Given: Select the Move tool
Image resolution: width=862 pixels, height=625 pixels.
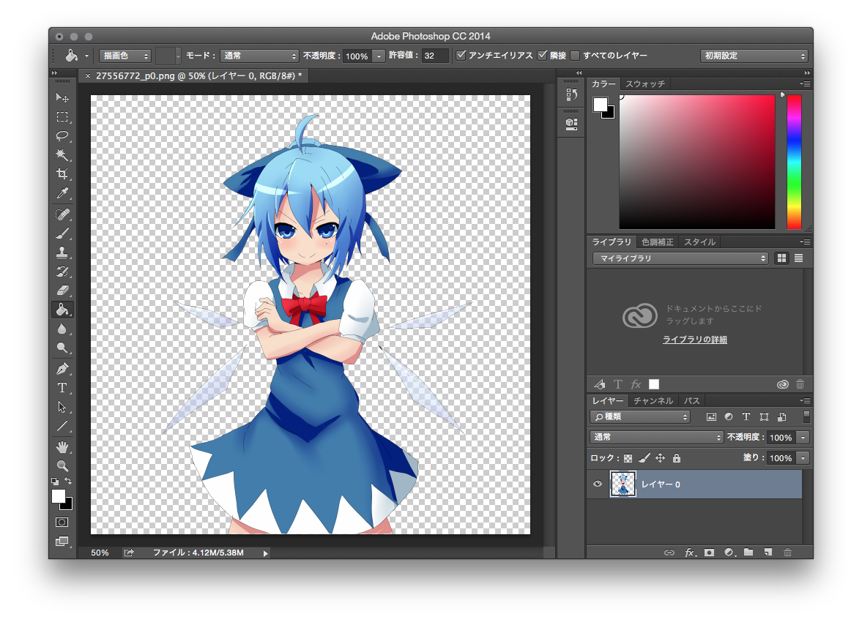Looking at the screenshot, I should pos(62,97).
